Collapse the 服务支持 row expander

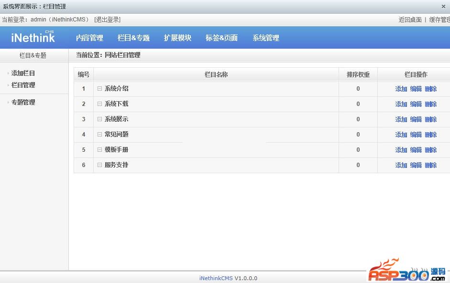tap(99, 165)
